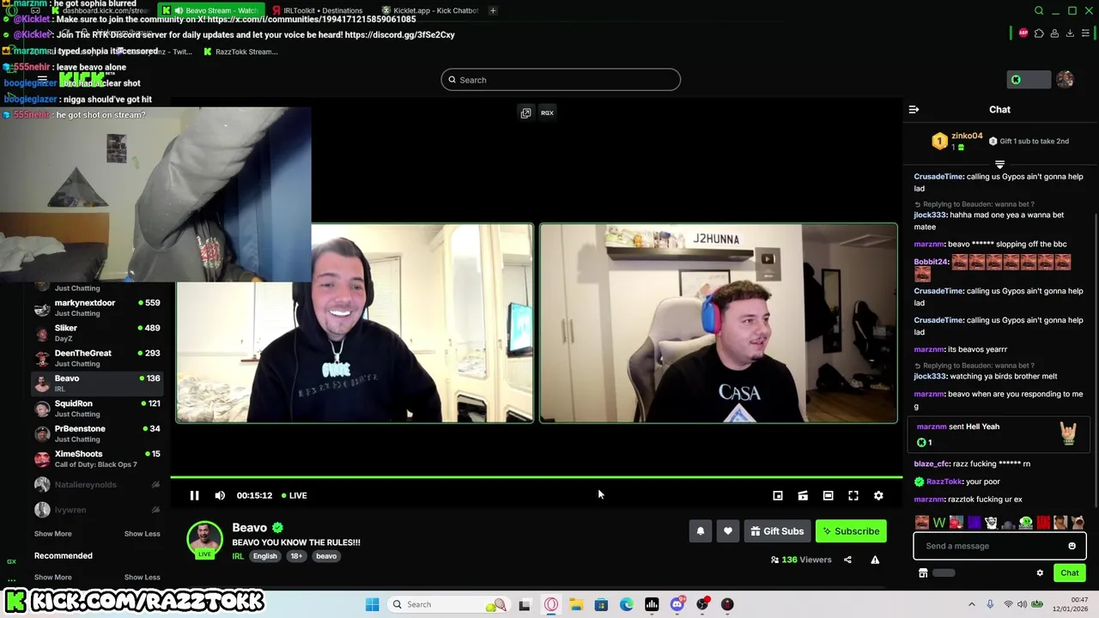Click the beavo tag
Image resolution: width=1099 pixels, height=618 pixels.
coord(326,556)
